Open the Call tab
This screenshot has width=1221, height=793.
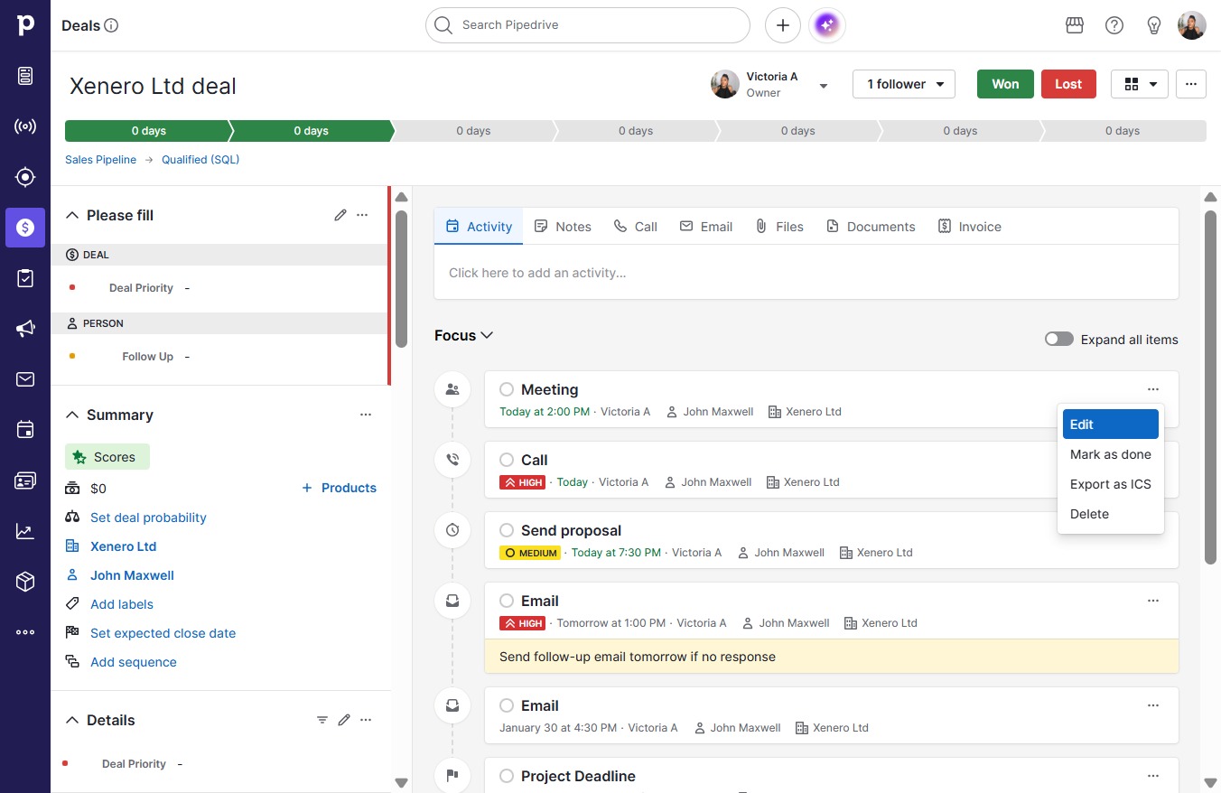[x=636, y=227]
